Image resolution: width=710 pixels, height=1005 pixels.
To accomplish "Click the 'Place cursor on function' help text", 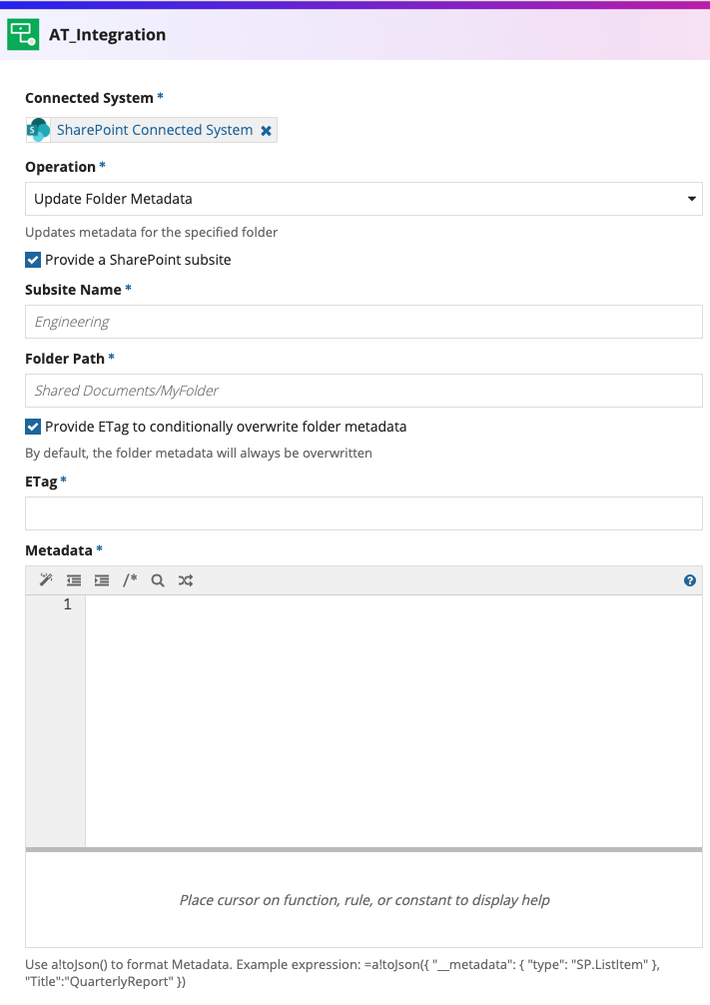I will pos(363,900).
